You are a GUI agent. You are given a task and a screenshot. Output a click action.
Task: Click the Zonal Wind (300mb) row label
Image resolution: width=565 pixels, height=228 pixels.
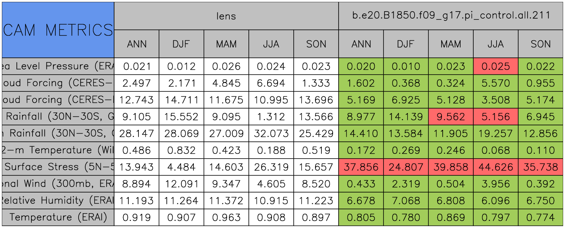tap(58, 184)
